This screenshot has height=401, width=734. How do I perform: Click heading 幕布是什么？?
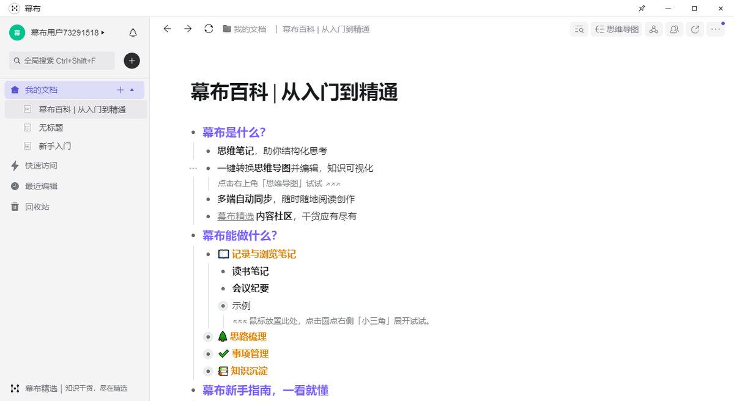pos(234,133)
